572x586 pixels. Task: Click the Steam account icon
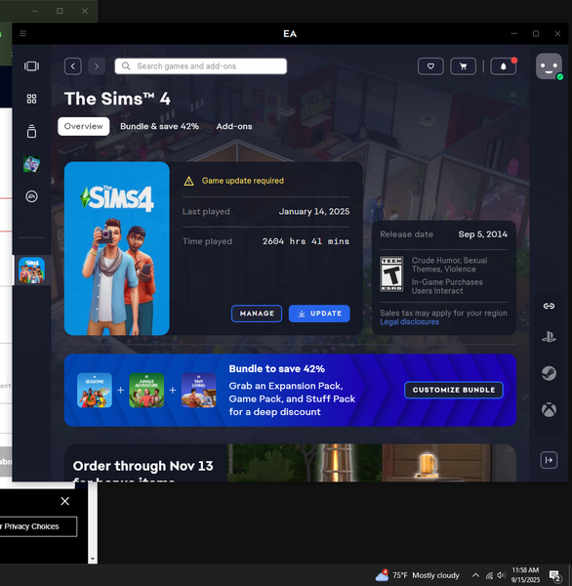tap(549, 373)
